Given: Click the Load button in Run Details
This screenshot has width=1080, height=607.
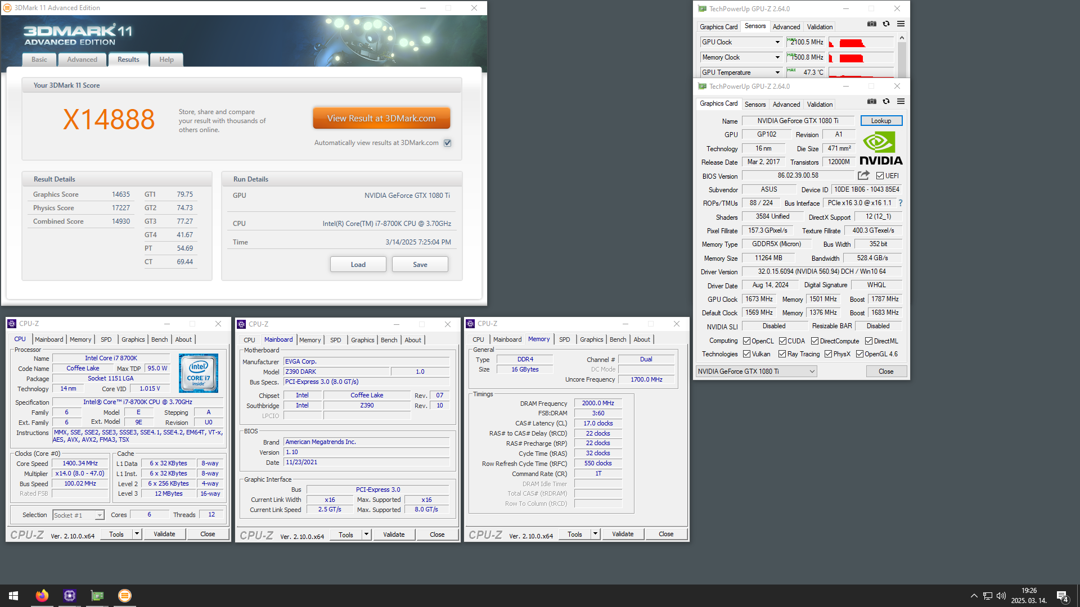Looking at the screenshot, I should pyautogui.click(x=358, y=265).
